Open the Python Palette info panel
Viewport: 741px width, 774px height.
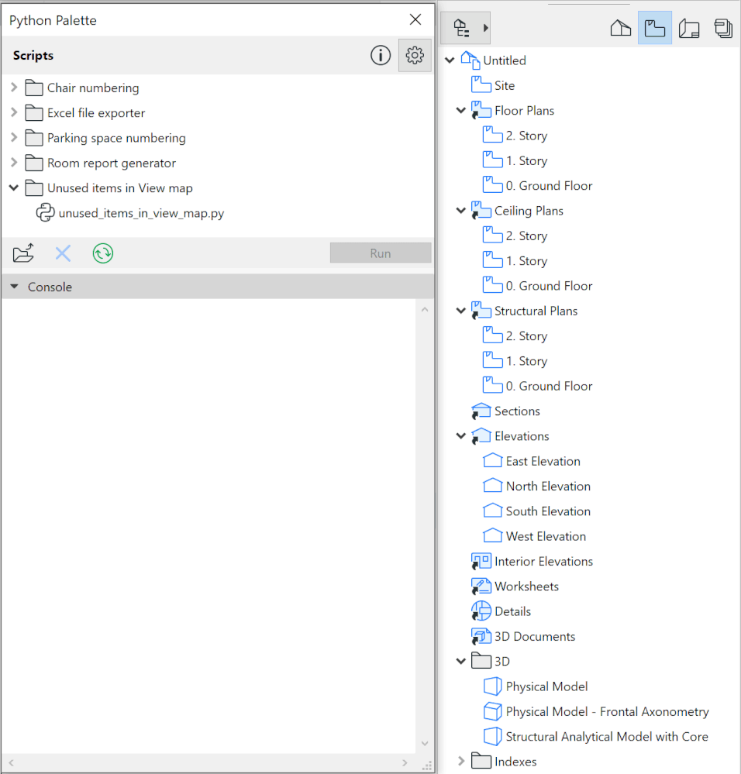380,55
